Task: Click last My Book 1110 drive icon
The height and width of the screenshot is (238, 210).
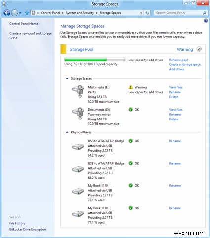Action: click(x=78, y=214)
